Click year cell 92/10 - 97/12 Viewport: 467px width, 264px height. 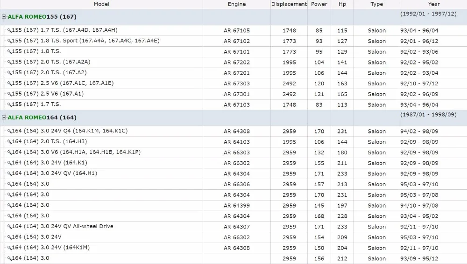tap(419, 83)
